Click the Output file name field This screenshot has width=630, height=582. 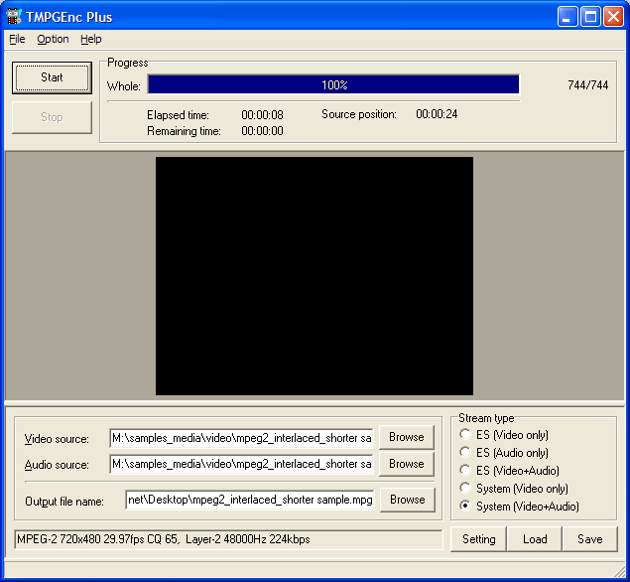point(250,500)
